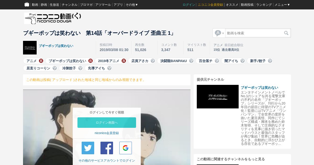Open channel name link ブギーポップは笑わない under title
The image size is (314, 165).
(x=56, y=46)
